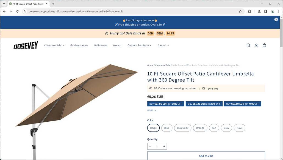Screen dimensions: 283x160
Task: Open the shopping cart bag icon
Action: [264, 45]
